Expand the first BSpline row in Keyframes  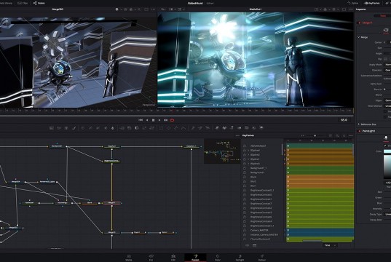click(x=248, y=151)
